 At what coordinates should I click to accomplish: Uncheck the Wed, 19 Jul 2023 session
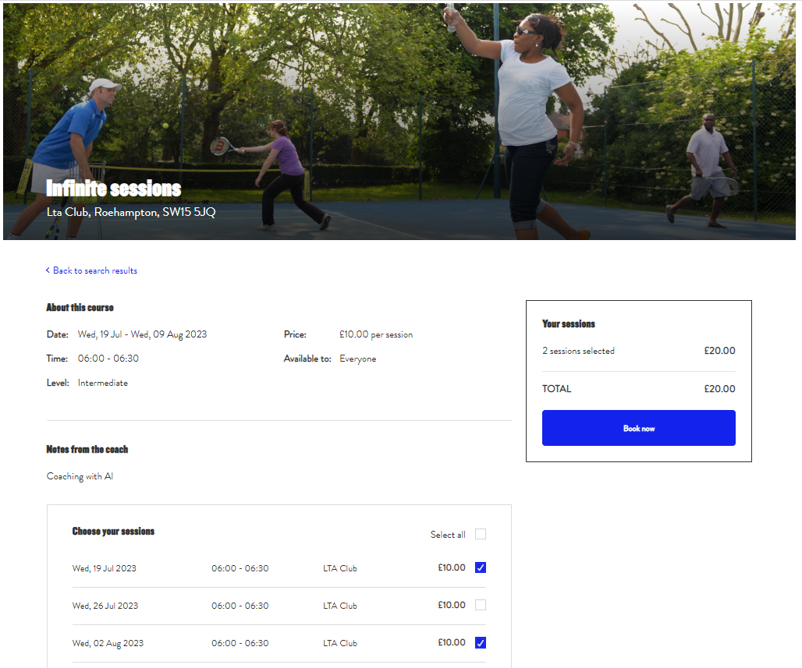[x=481, y=567]
